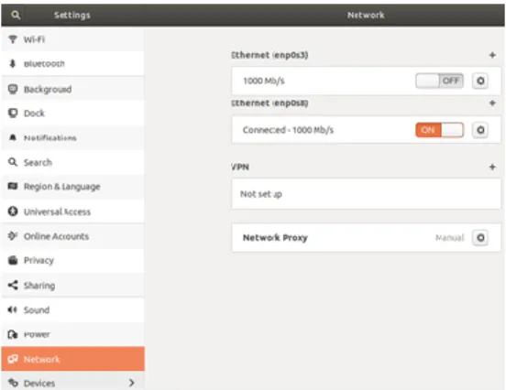The height and width of the screenshot is (390, 506).
Task: Select Online Accounts in sidebar
Action: tap(73, 236)
